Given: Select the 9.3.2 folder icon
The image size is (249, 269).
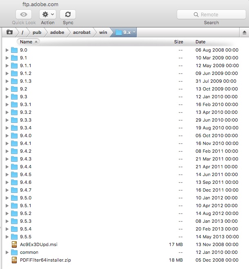Looking at the screenshot, I should click(x=14, y=112).
